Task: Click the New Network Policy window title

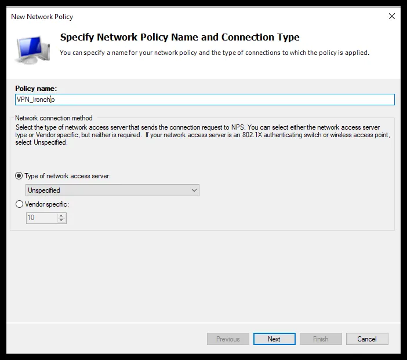Action: coord(42,17)
